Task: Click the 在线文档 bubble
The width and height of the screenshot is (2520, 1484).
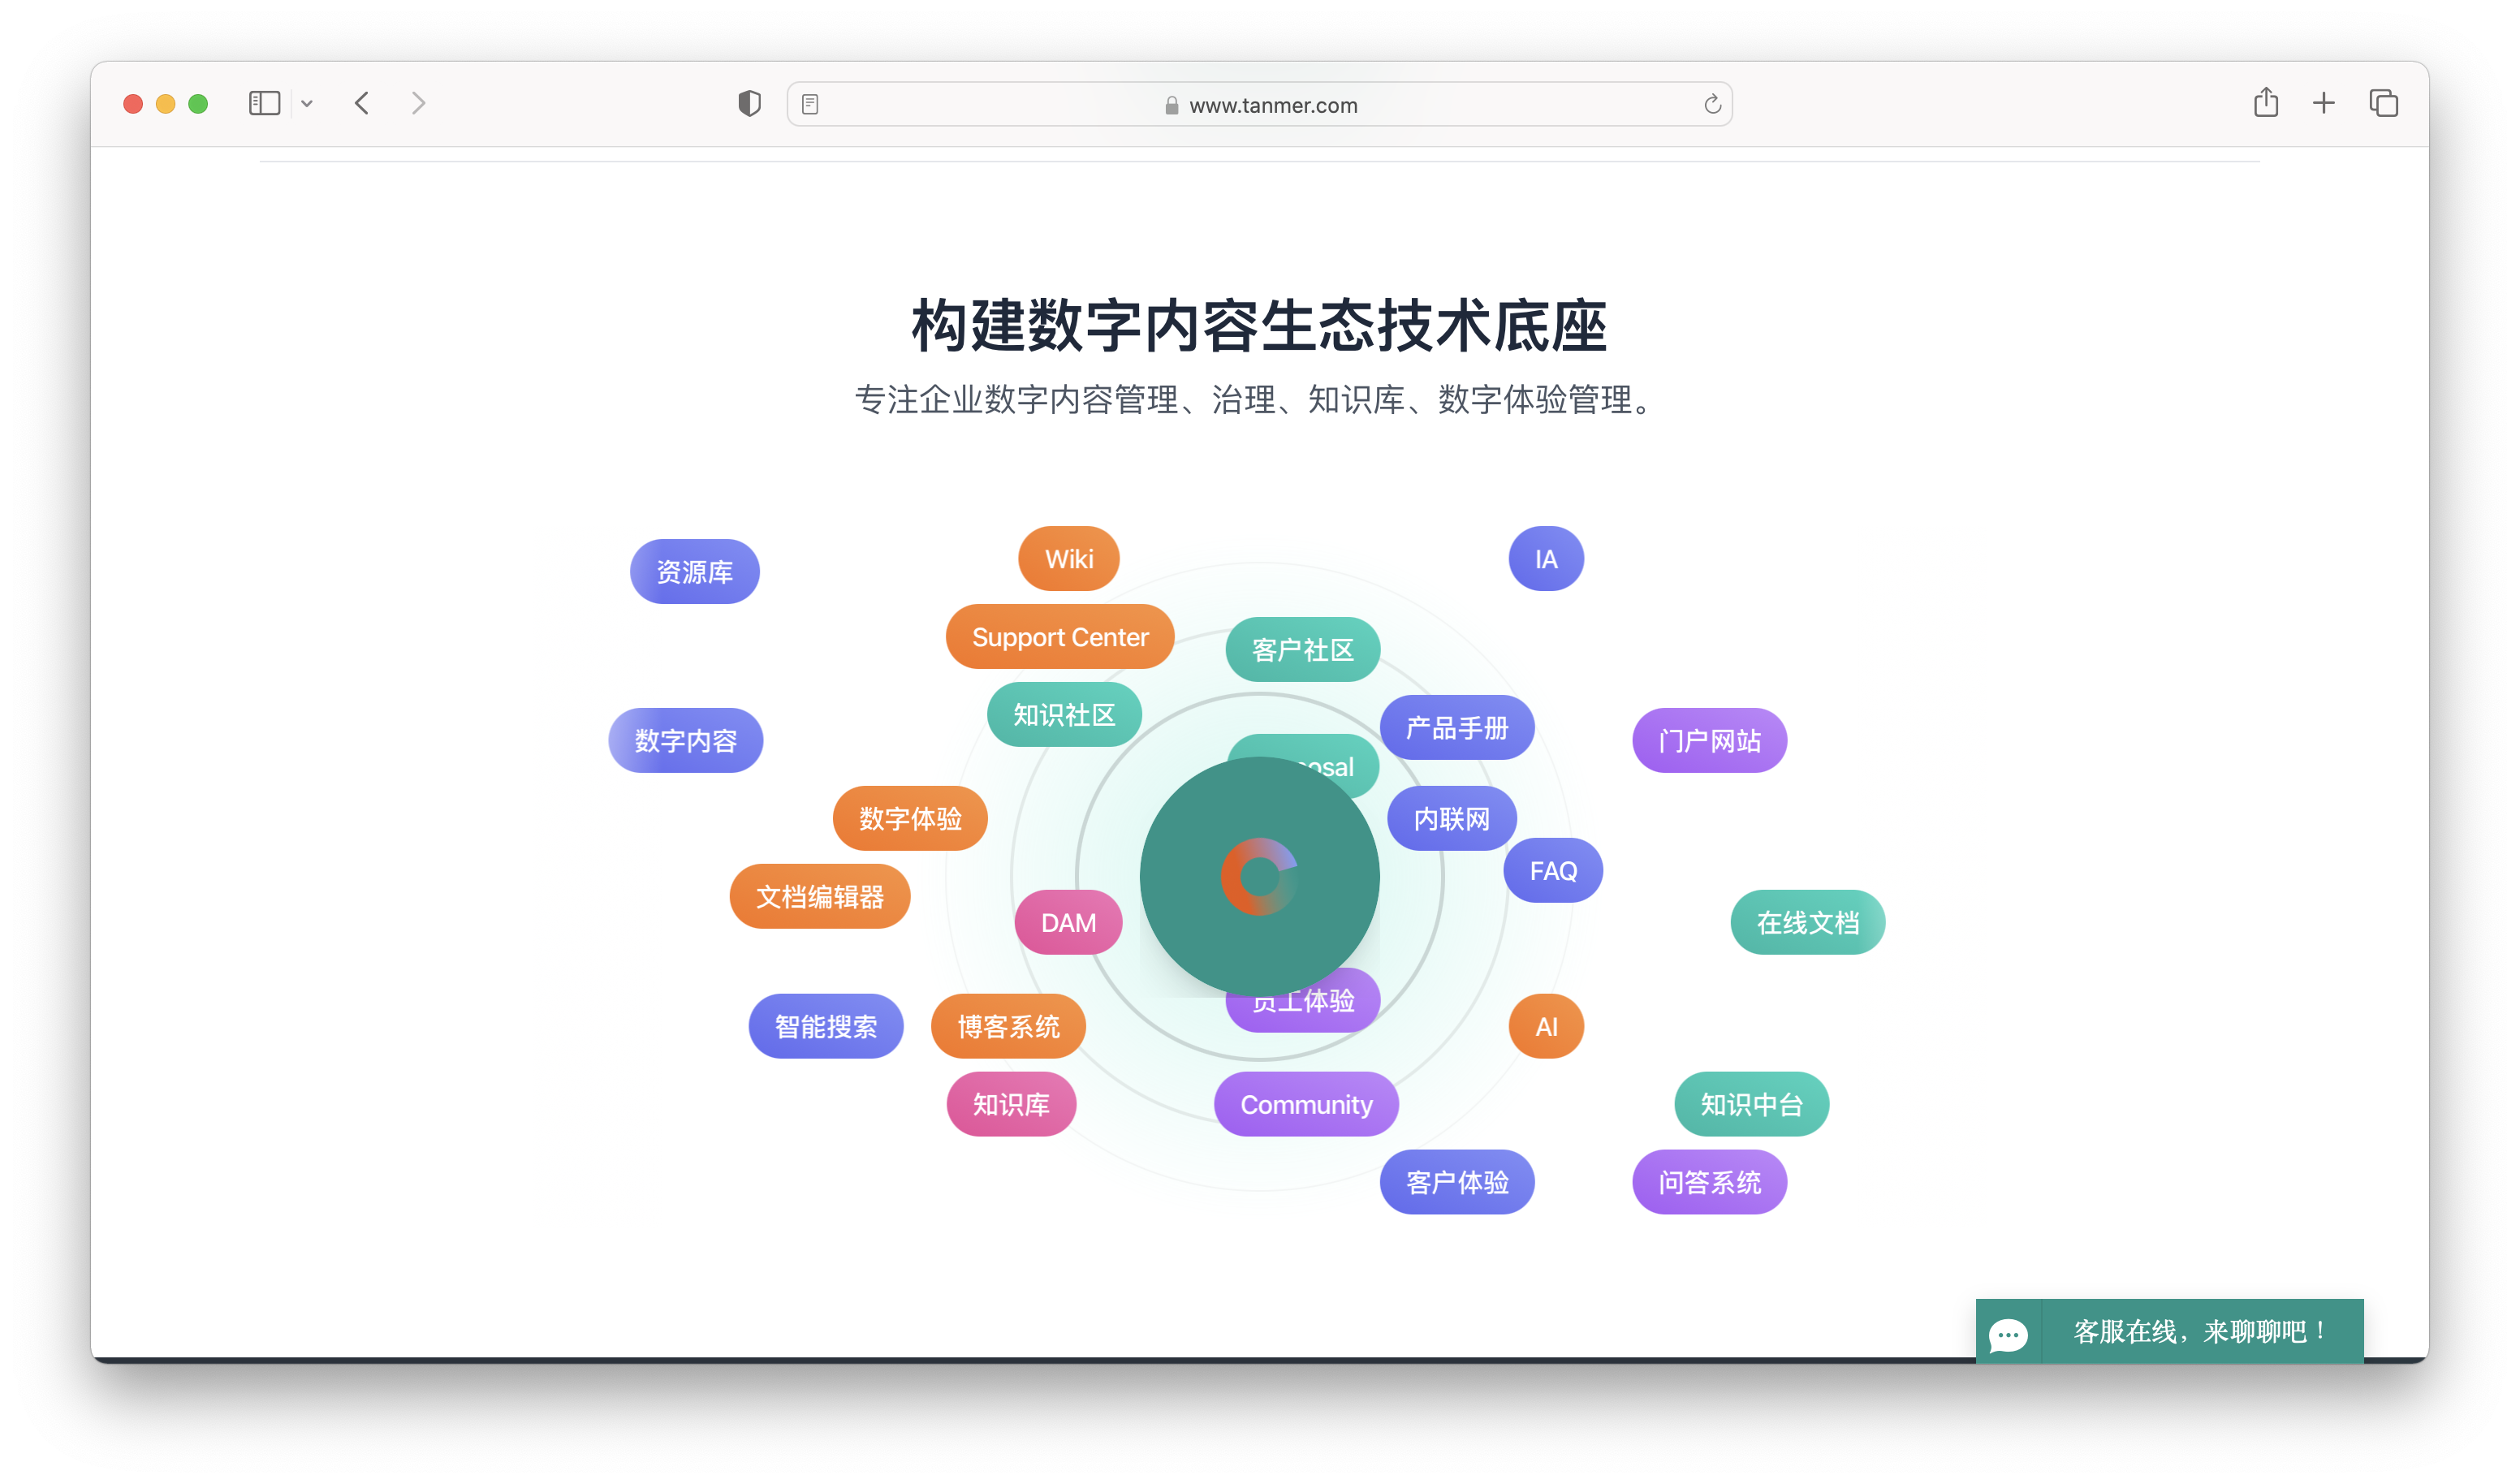Action: [1807, 923]
